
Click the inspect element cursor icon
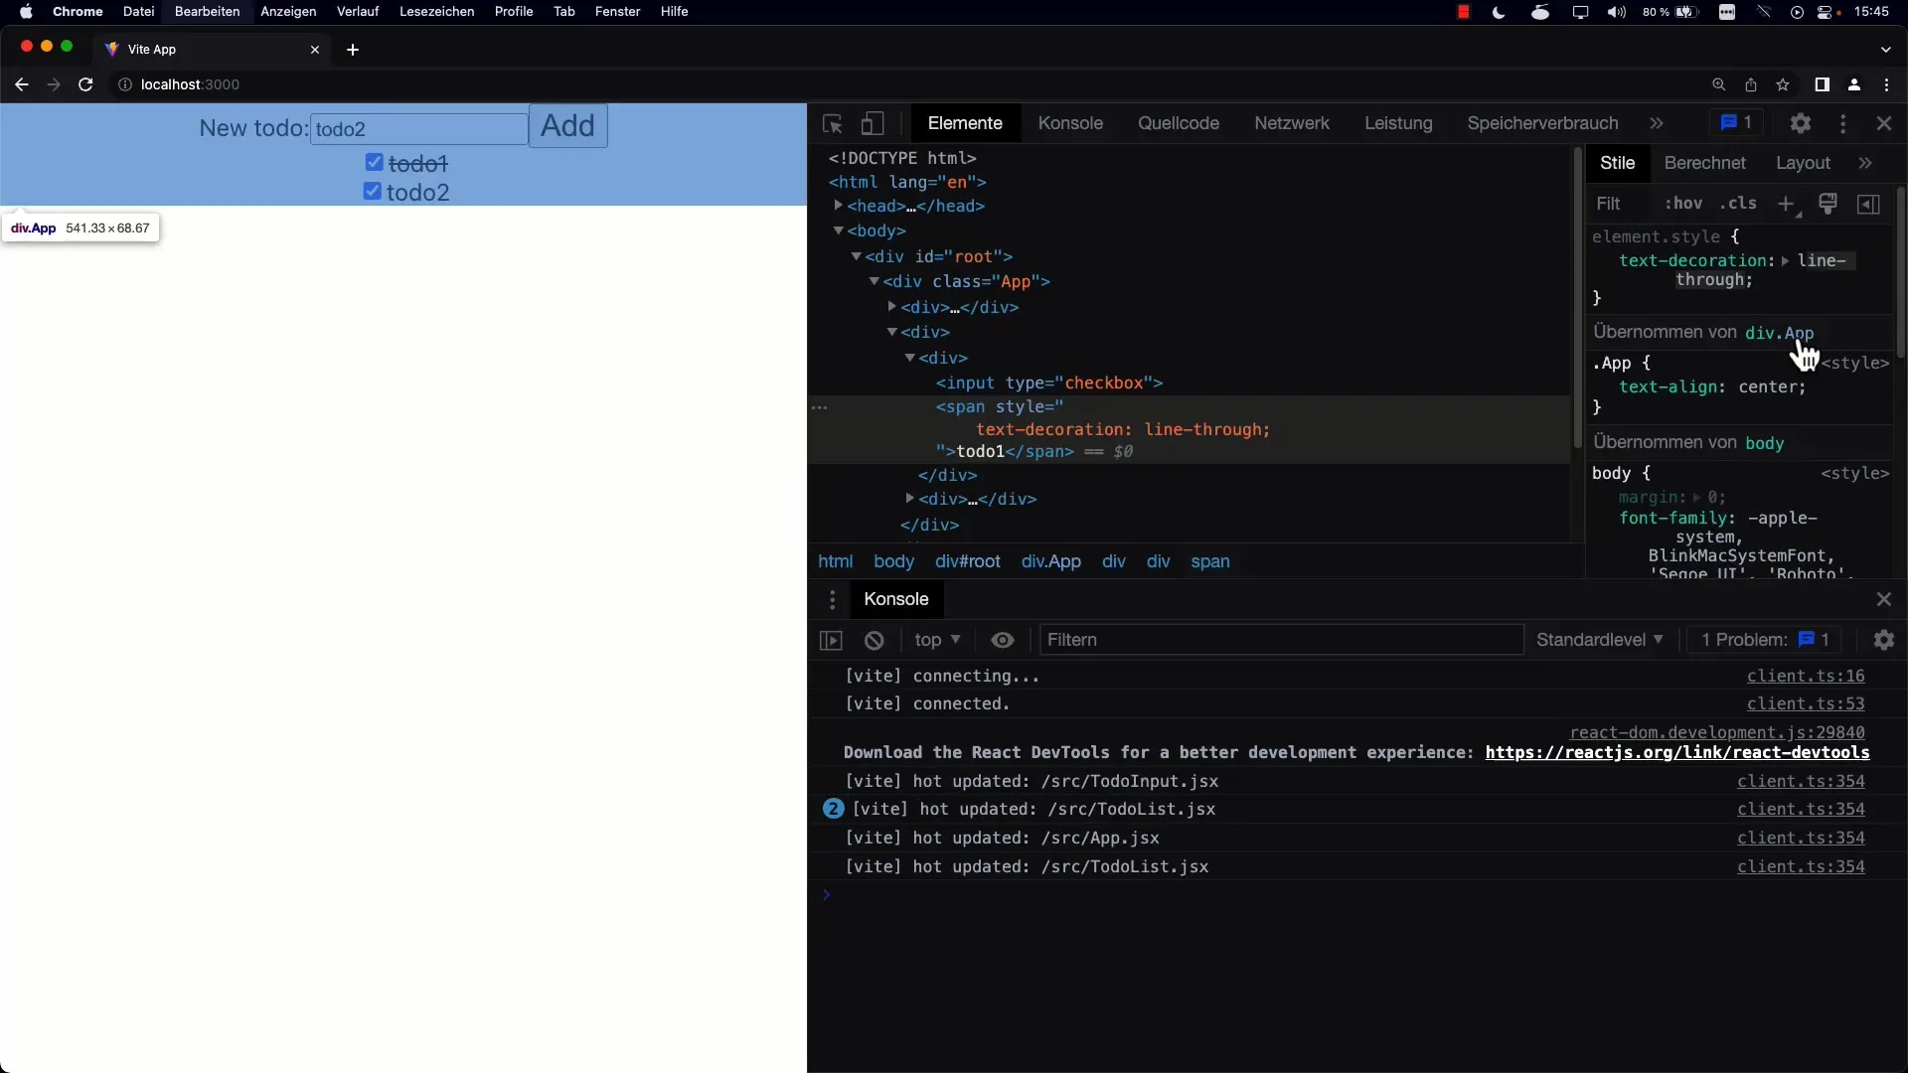tap(832, 122)
